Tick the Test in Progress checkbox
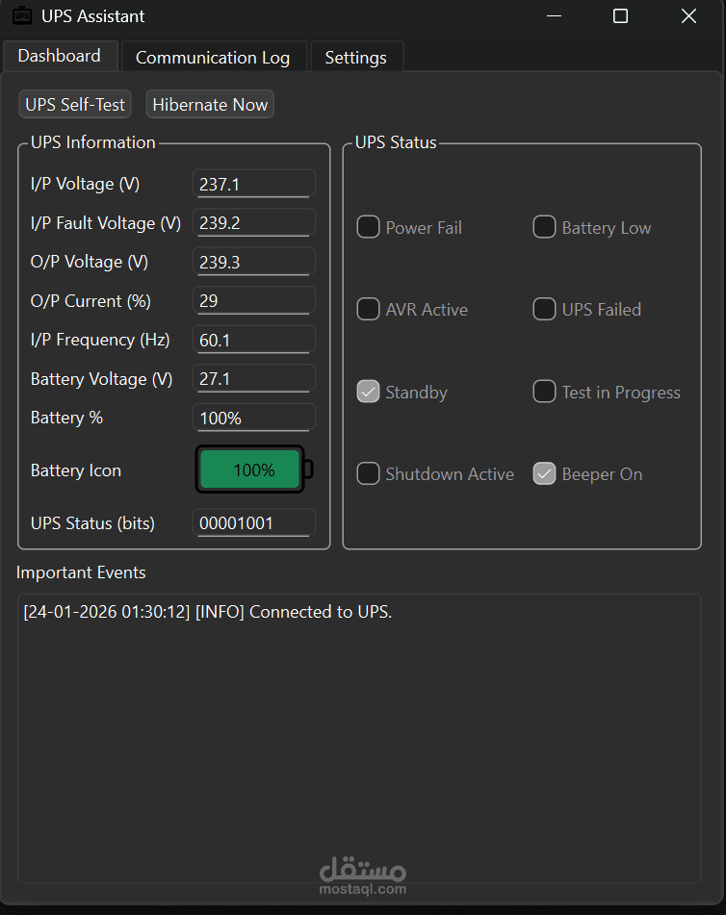This screenshot has height=915, width=726. (x=545, y=392)
